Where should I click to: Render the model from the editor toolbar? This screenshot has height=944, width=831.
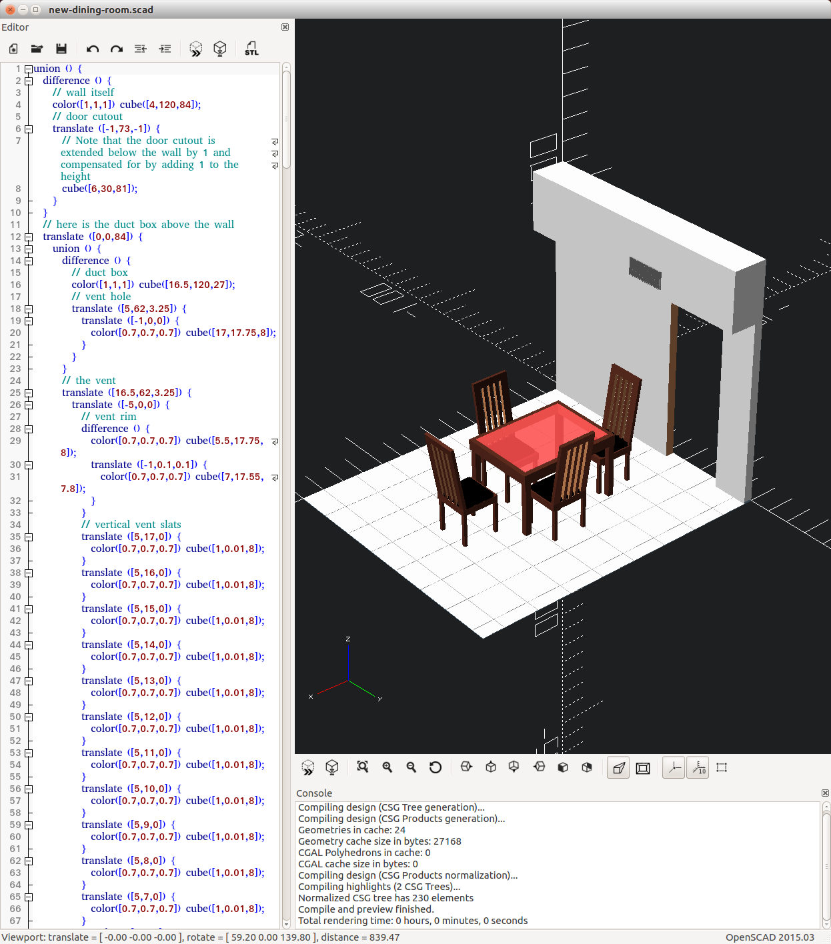(220, 49)
